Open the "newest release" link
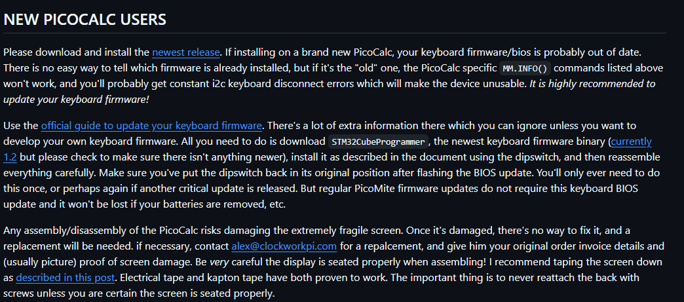Viewport: 684px width, 302px height. point(186,51)
